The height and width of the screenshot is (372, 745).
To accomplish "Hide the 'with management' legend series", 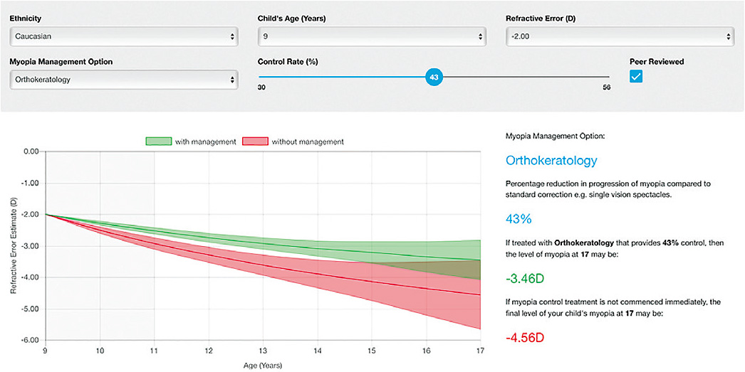I will [x=207, y=142].
